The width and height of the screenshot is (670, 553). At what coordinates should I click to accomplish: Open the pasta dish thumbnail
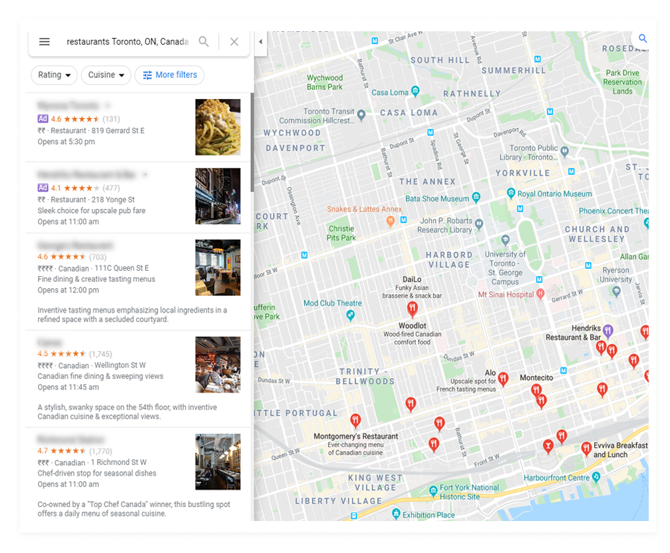pyautogui.click(x=218, y=127)
